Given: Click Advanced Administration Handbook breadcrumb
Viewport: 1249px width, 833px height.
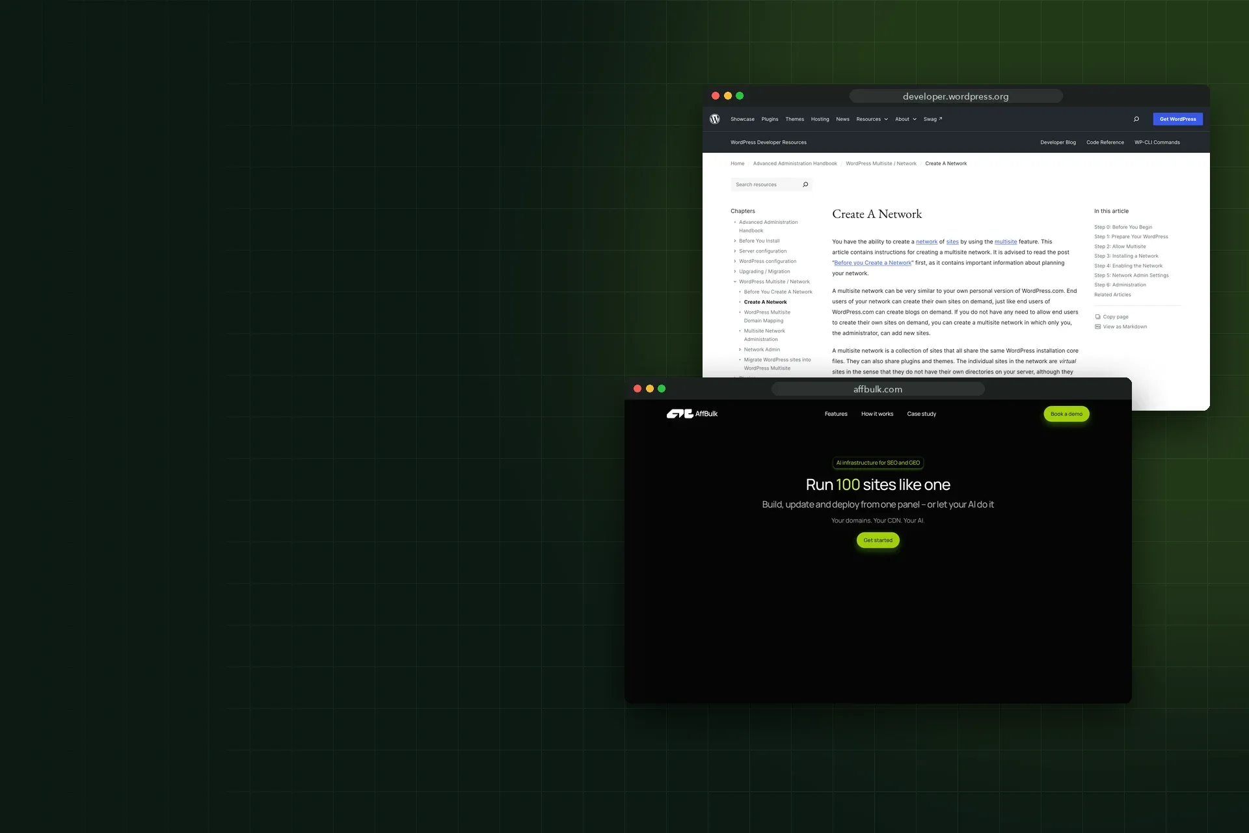Looking at the screenshot, I should point(795,163).
